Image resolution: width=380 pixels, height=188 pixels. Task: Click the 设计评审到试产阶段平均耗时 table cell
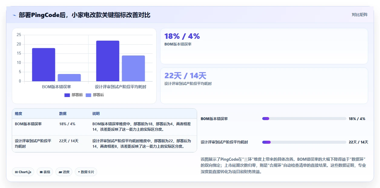pos(33,143)
